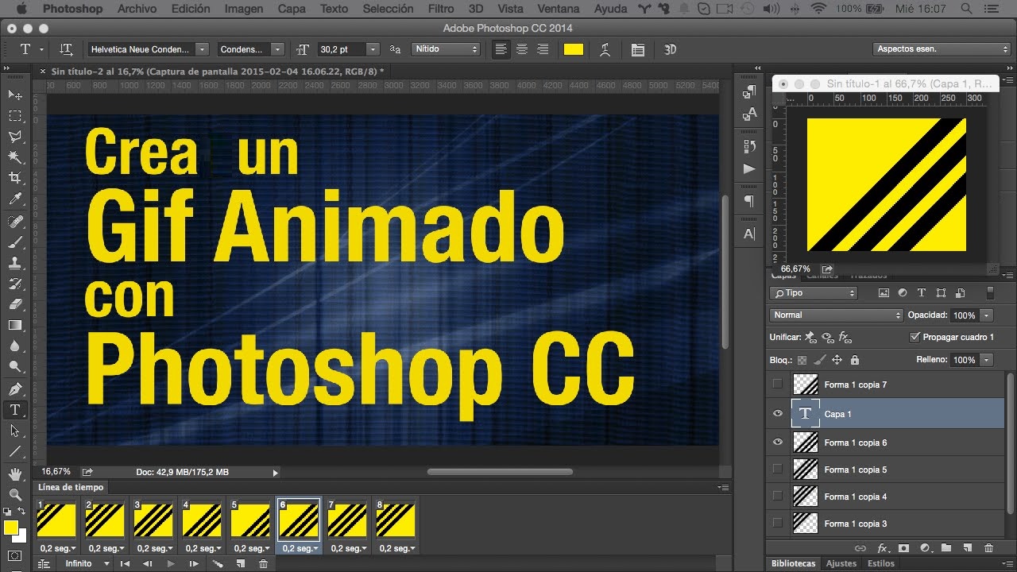
Task: Show the Forma 1 copia 4 layer
Action: pos(778,497)
